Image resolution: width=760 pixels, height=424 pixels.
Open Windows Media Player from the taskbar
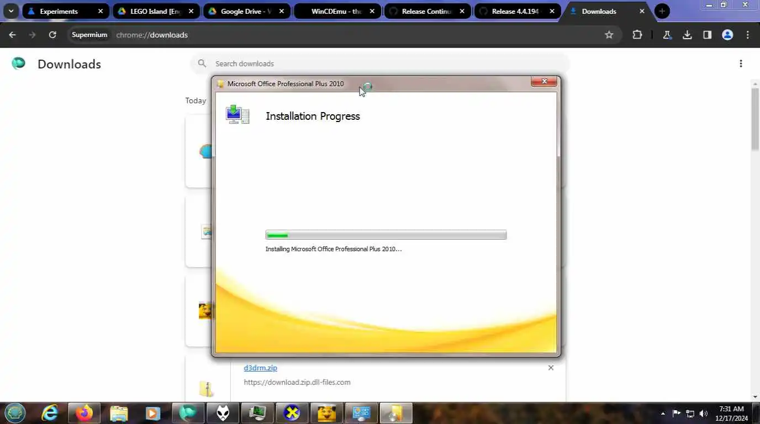click(x=153, y=413)
